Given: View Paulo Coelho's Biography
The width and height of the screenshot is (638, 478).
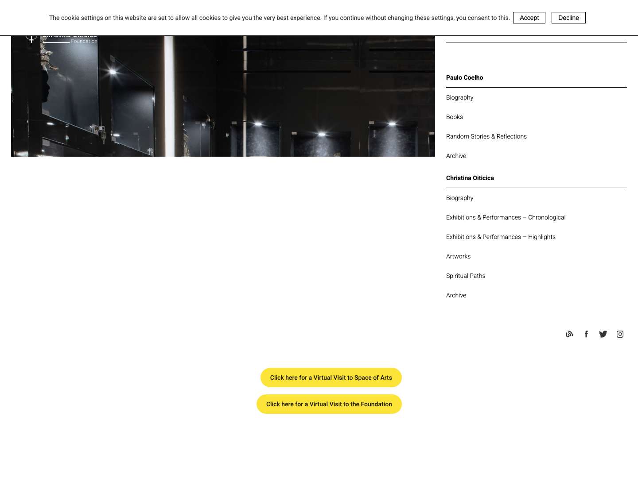Looking at the screenshot, I should point(459,97).
